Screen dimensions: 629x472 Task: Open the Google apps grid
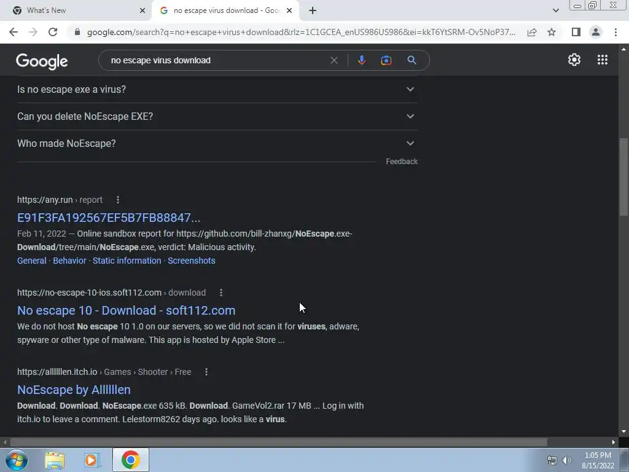tap(603, 60)
